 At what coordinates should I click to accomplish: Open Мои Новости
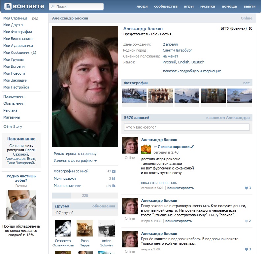pyautogui.click(x=14, y=73)
